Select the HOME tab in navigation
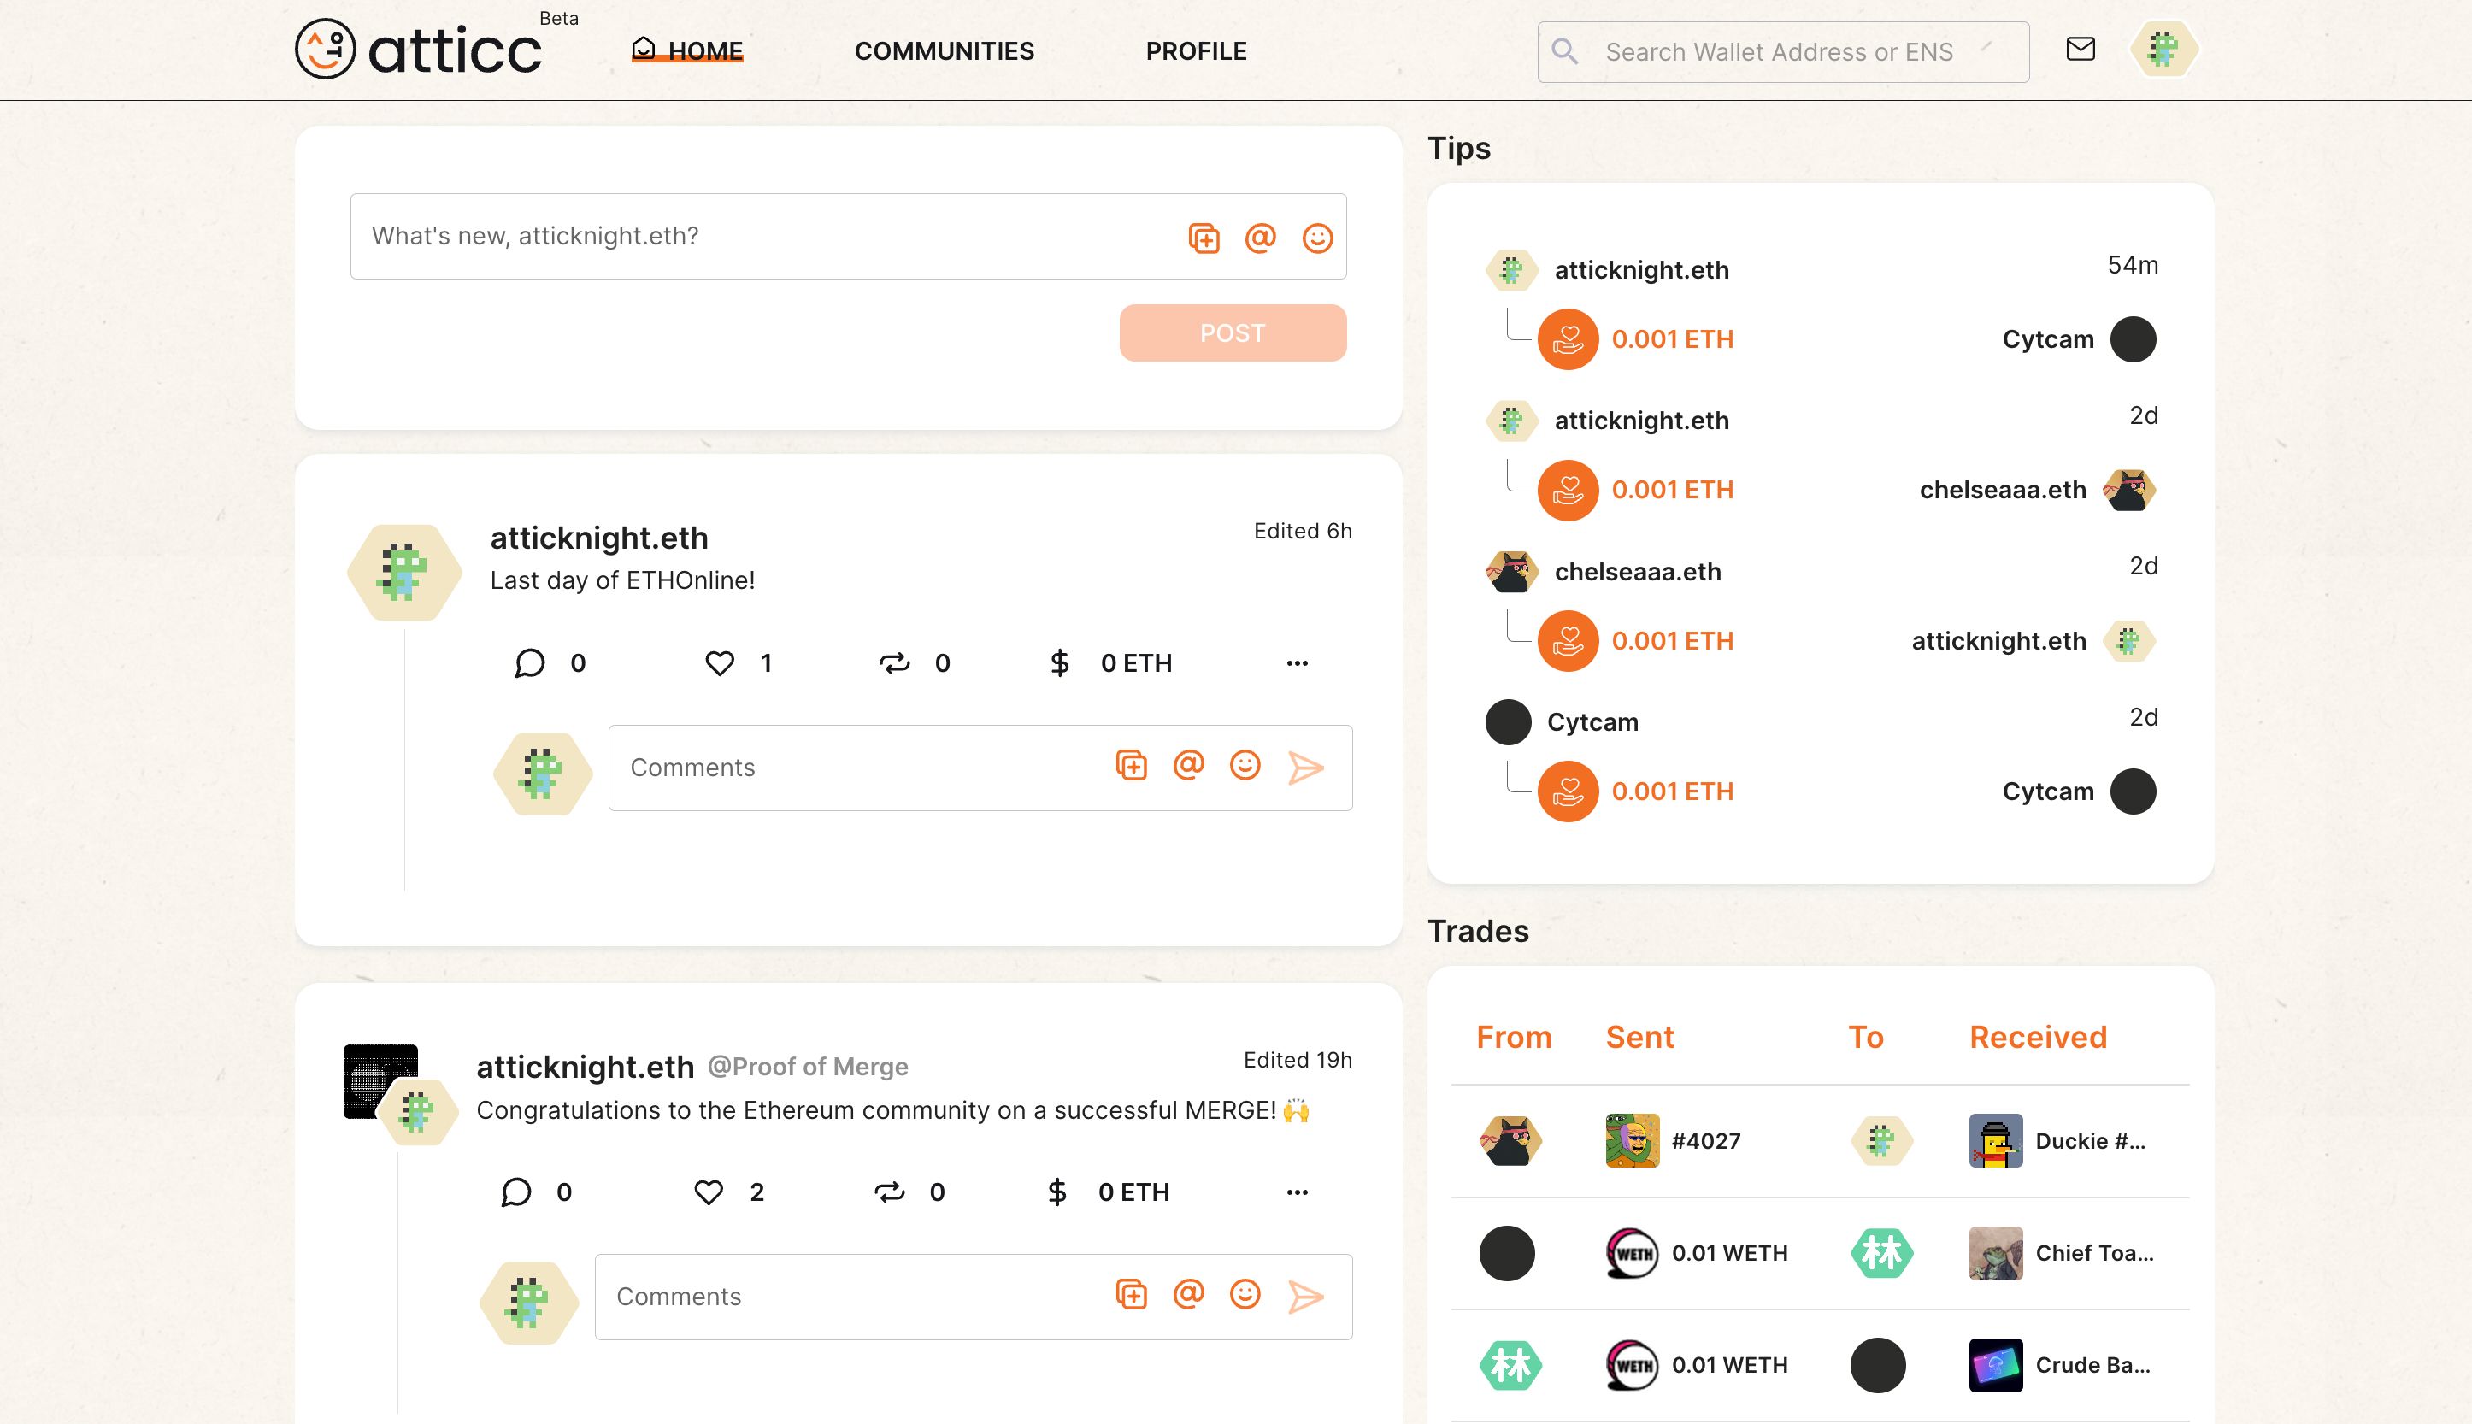The height and width of the screenshot is (1424, 2472). pos(686,50)
